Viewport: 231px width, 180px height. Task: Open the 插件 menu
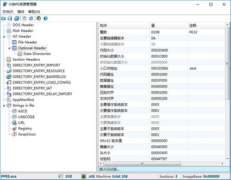[21, 12]
